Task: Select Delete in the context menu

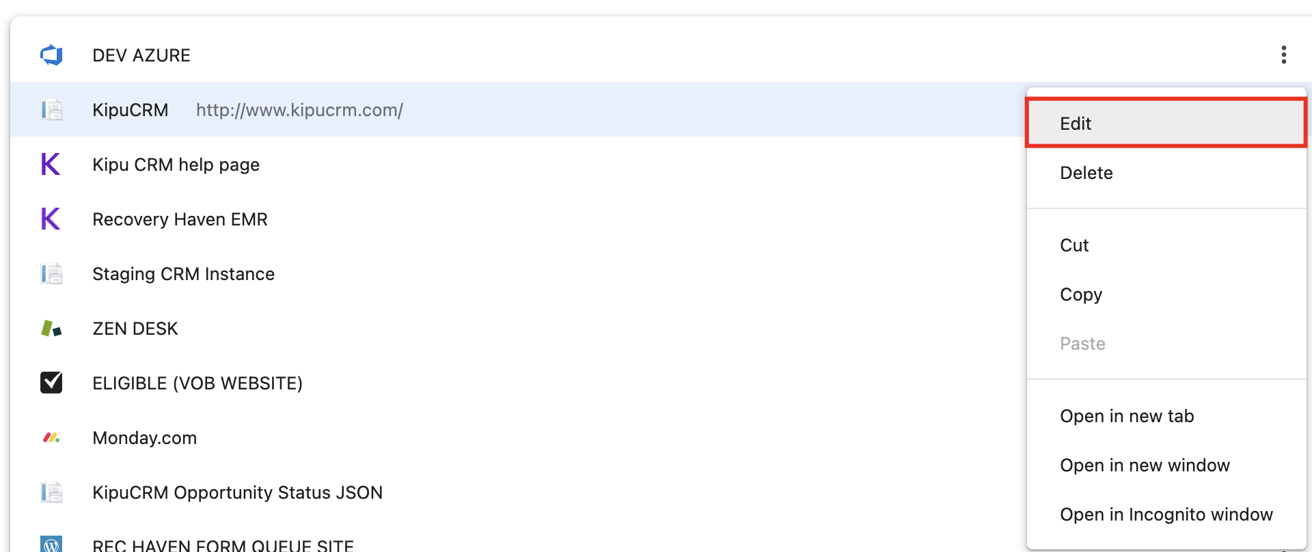Action: pos(1086,173)
